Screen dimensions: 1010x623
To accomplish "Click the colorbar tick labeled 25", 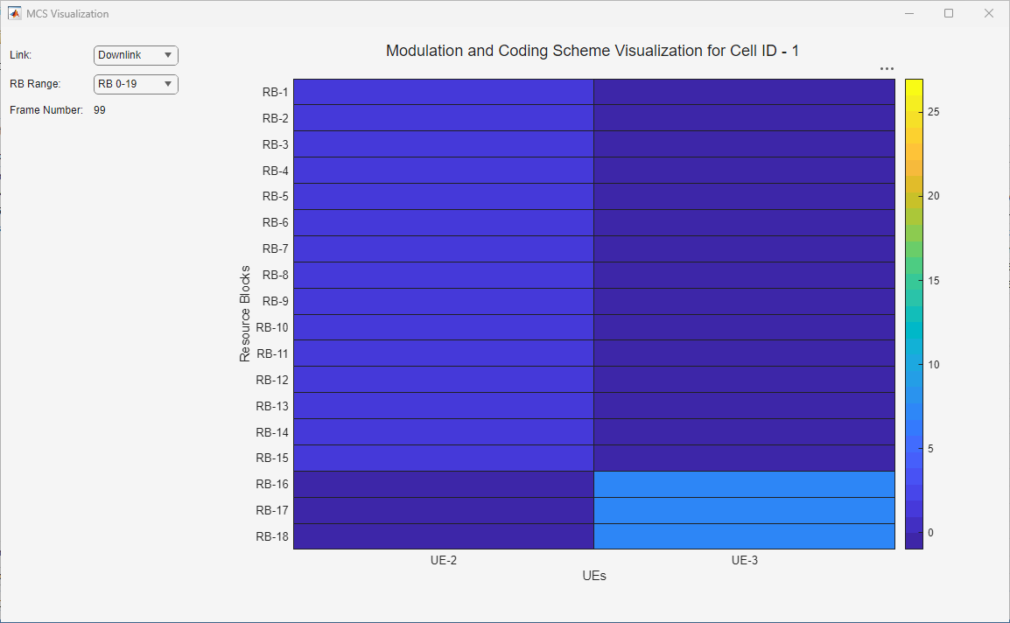I will 933,112.
